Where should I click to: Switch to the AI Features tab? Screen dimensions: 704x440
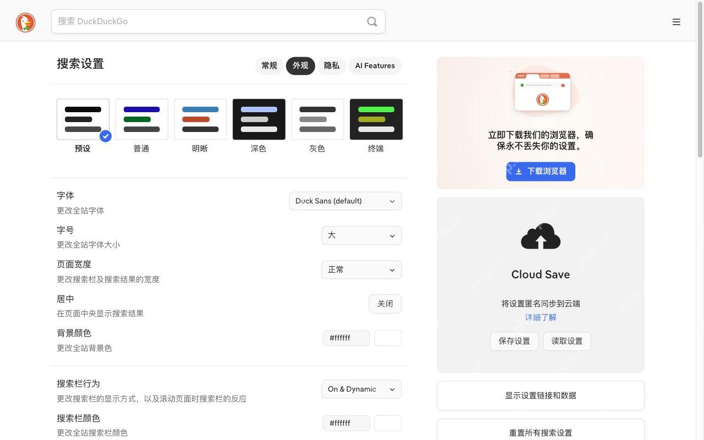(375, 66)
